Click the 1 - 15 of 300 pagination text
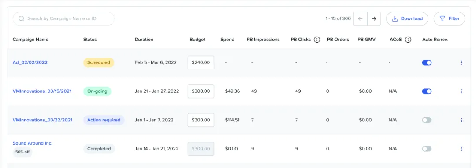This screenshot has width=476, height=168. 338,19
